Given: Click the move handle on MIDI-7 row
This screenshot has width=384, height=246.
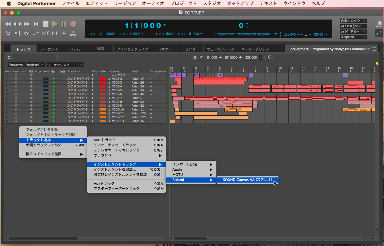Looking at the screenshot, I should point(7,98).
